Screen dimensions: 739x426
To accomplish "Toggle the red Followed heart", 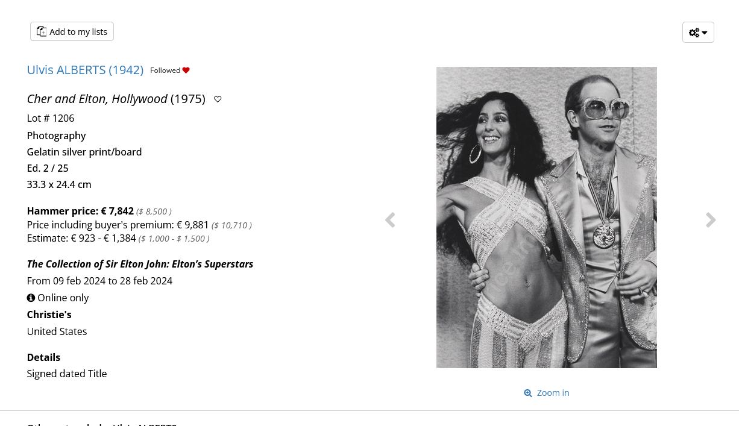I will point(186,70).
